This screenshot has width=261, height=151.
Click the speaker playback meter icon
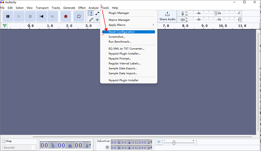click(x=183, y=19)
